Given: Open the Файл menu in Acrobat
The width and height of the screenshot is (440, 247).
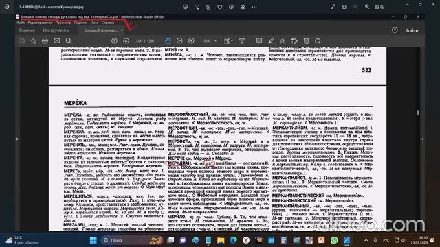Looking at the screenshot, I should 21,23.
